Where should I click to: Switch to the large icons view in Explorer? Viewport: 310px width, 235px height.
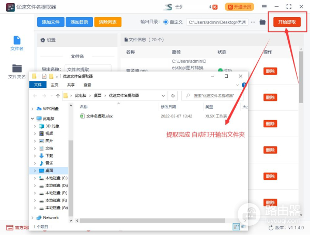[243, 227]
